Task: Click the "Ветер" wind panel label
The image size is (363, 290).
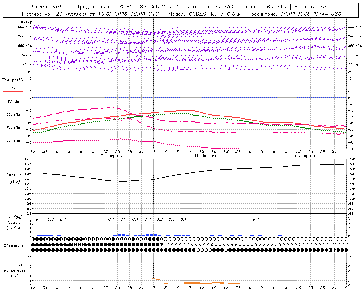Action: (26, 22)
